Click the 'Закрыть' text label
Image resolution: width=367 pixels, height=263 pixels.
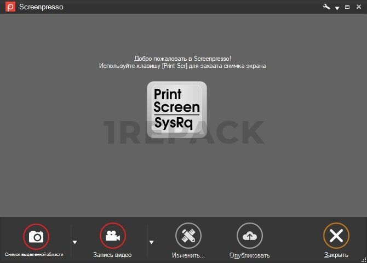click(x=336, y=255)
